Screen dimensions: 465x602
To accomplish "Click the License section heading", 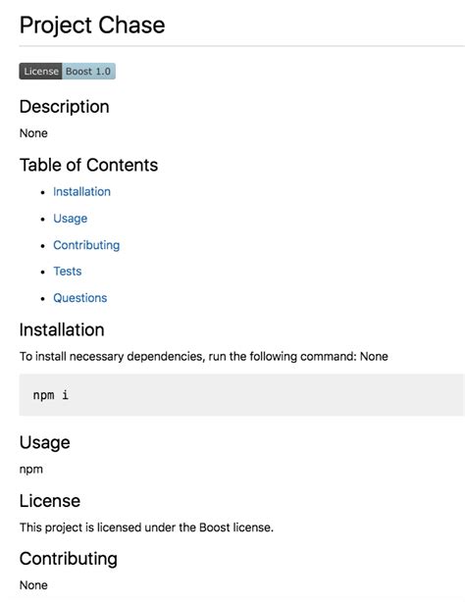I will click(50, 501).
